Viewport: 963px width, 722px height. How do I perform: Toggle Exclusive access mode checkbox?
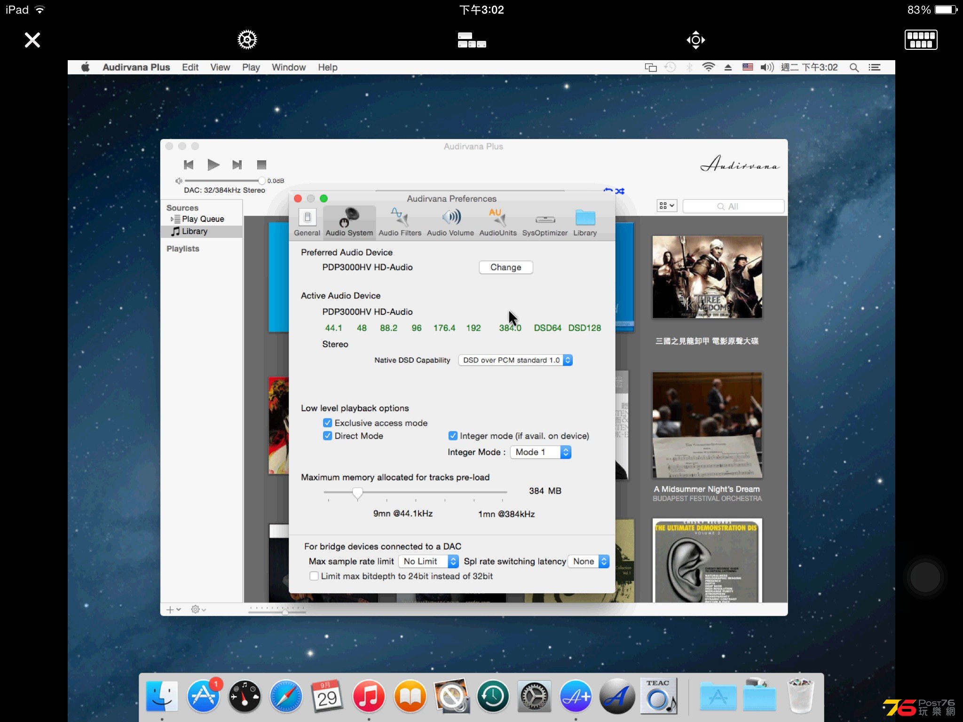328,423
